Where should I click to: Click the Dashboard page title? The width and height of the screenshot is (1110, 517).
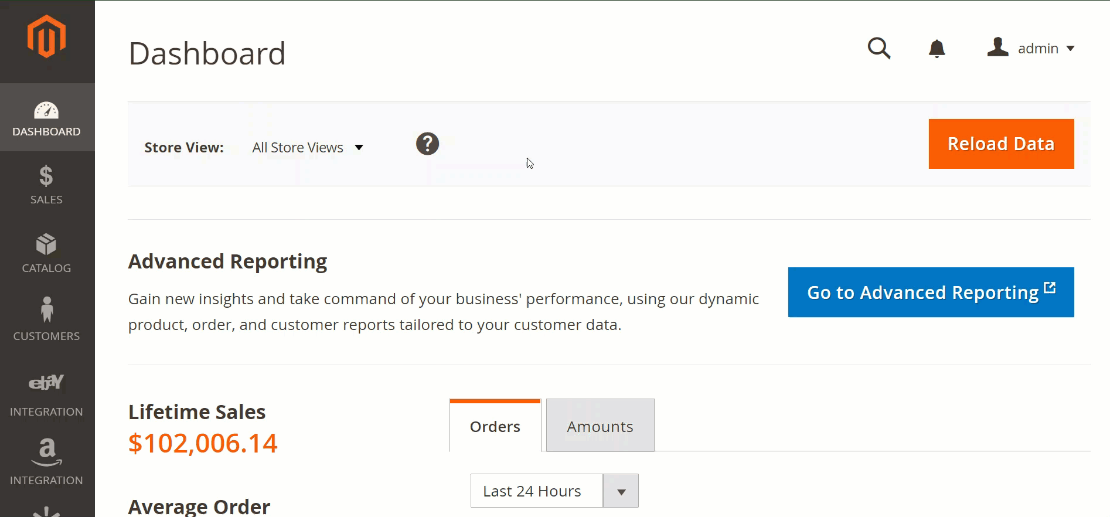point(207,53)
